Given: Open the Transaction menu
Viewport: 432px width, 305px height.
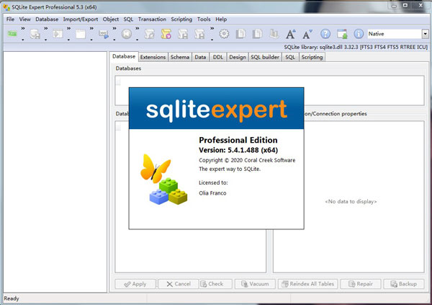Looking at the screenshot, I should click(152, 19).
